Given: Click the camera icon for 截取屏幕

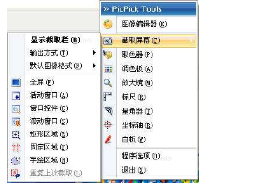Looking at the screenshot, I should 108,41.
